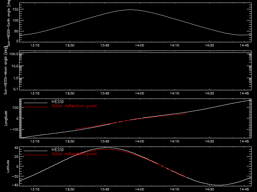Click 14:30 time label under Moon angle plot

(209, 93)
